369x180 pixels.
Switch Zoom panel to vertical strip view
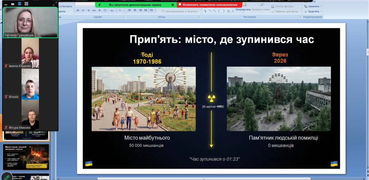point(19,4)
